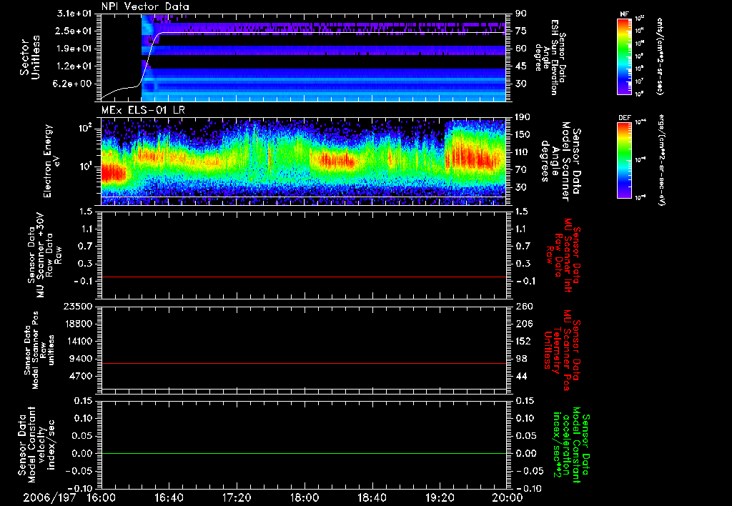
Task: Click the 18:00 time axis label
Action: (305, 497)
